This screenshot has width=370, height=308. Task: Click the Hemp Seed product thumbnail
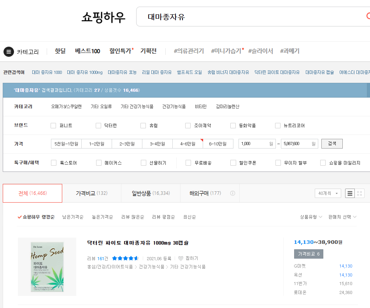[47, 267]
